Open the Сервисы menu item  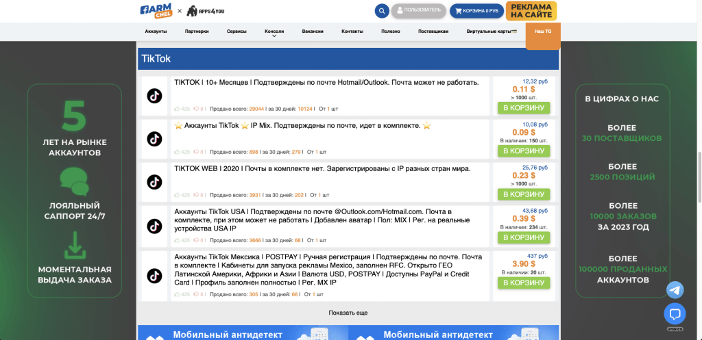coord(237,31)
